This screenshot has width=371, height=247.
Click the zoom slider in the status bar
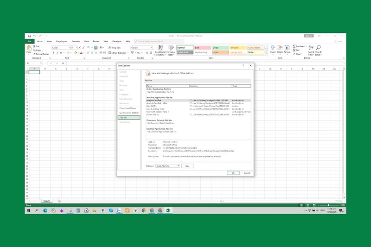pos(328,205)
